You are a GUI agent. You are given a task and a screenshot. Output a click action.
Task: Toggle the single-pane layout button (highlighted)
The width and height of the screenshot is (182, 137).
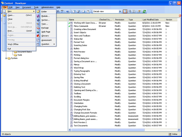(125, 11)
